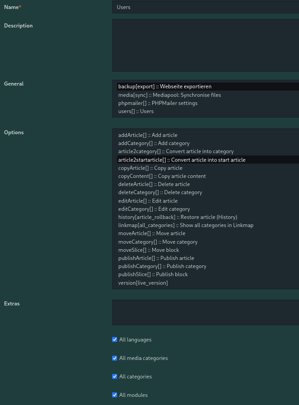Select article2startarticle[] Convert into start article
Screen dimensions: 299x405
(181, 160)
